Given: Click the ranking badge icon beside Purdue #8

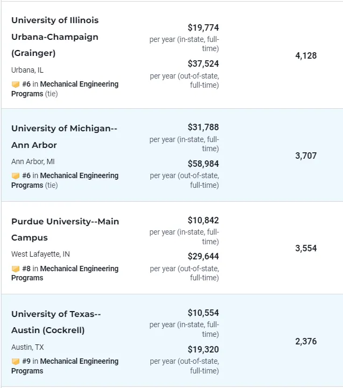Looking at the screenshot, I should coord(16,269).
